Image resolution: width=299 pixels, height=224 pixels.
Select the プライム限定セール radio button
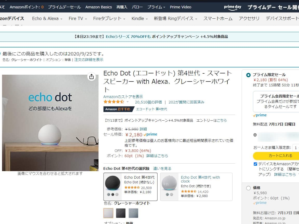pyautogui.click(x=248, y=75)
